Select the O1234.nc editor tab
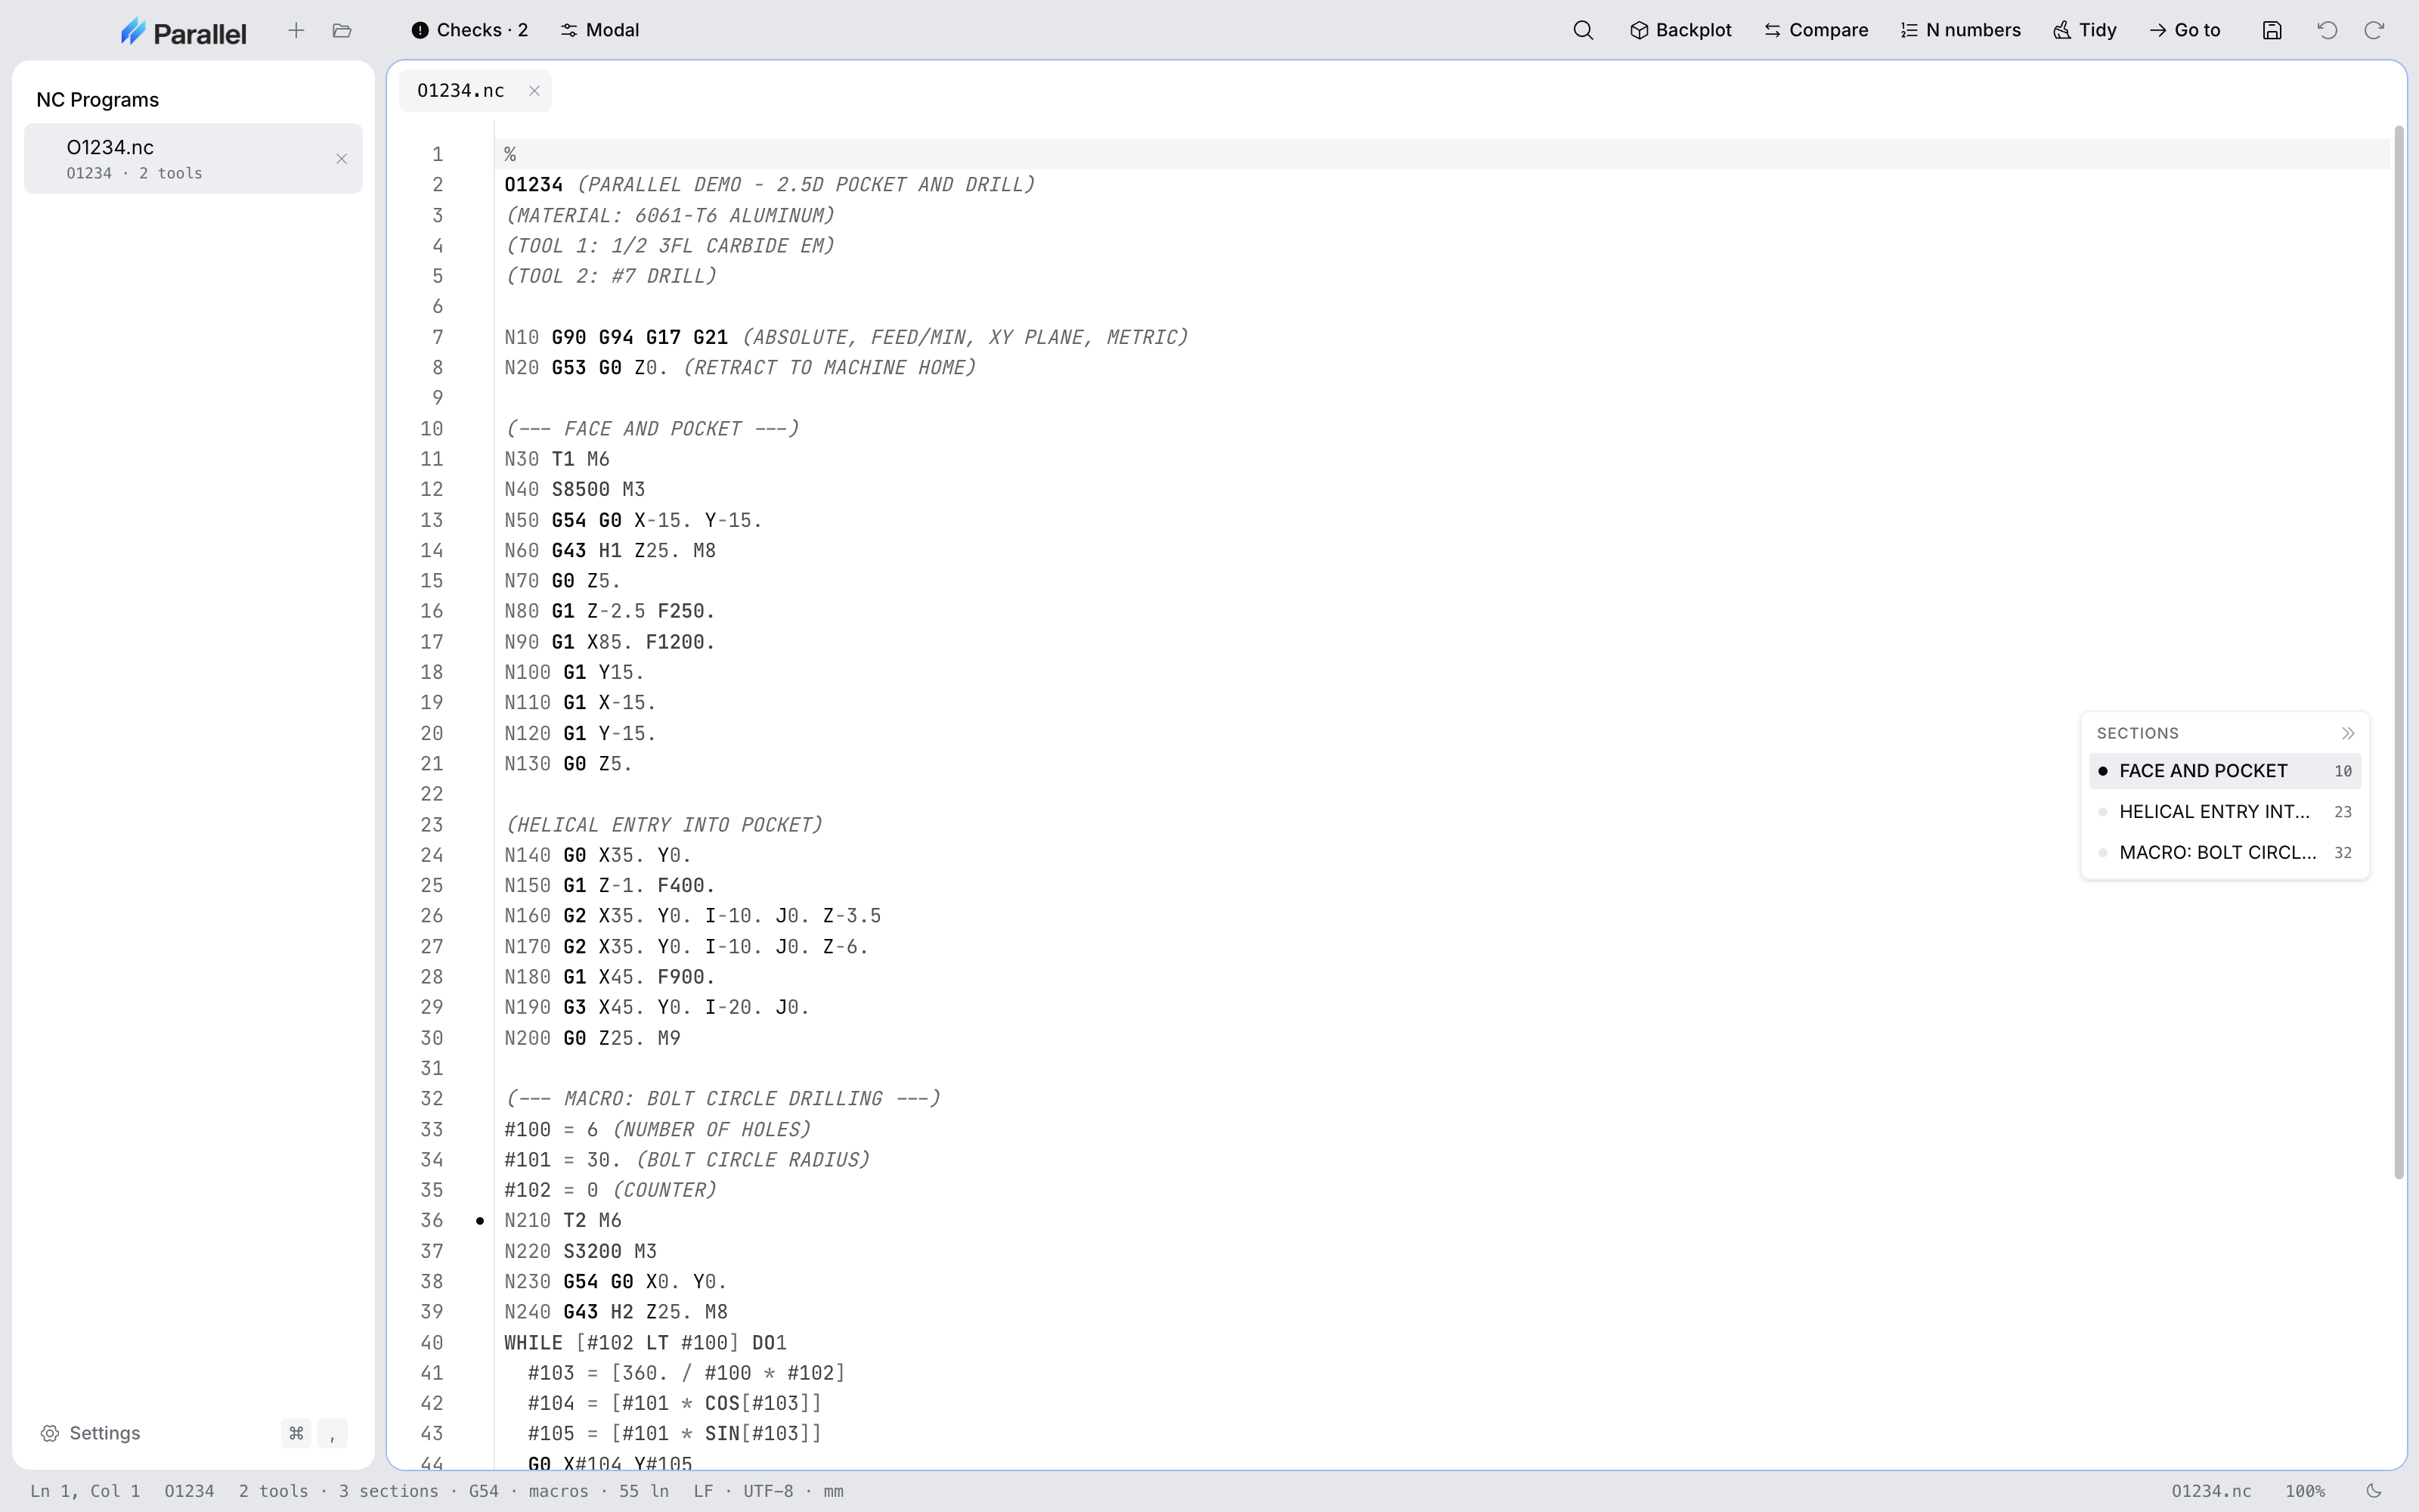This screenshot has width=2419, height=1512. click(461, 90)
